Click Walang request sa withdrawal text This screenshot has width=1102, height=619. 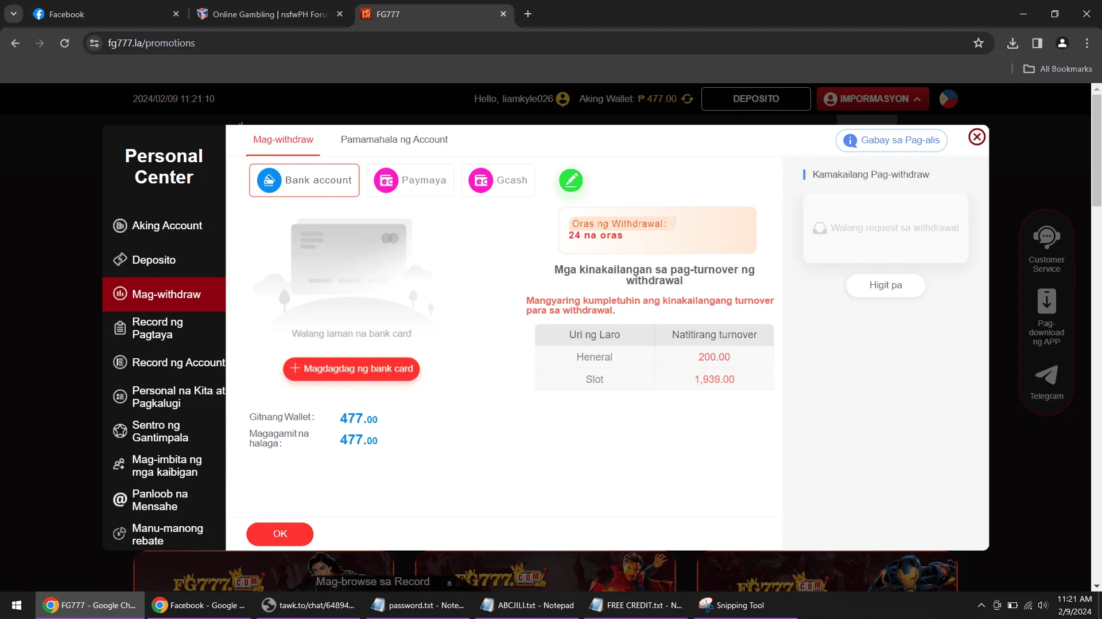tap(894, 228)
